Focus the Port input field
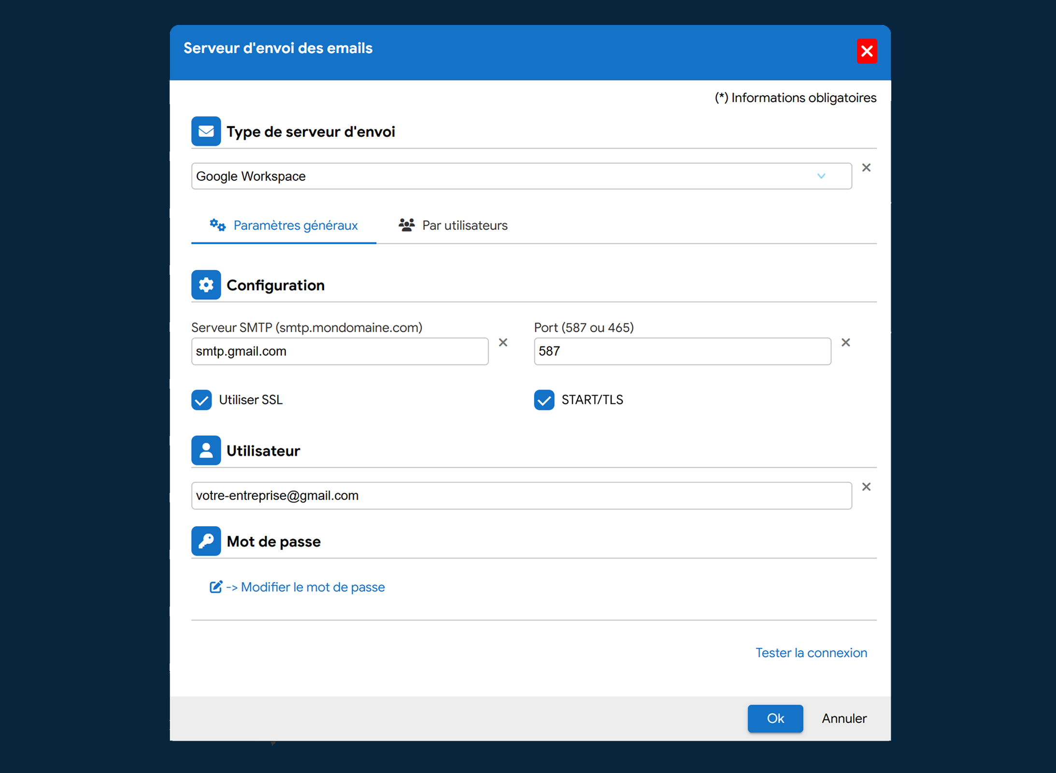The width and height of the screenshot is (1056, 773). point(682,351)
